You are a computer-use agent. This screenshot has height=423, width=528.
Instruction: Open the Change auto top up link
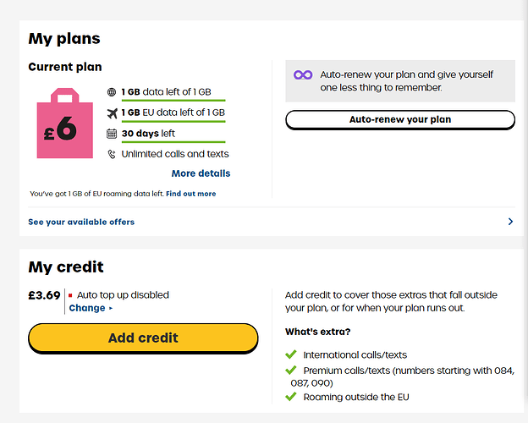coord(91,308)
